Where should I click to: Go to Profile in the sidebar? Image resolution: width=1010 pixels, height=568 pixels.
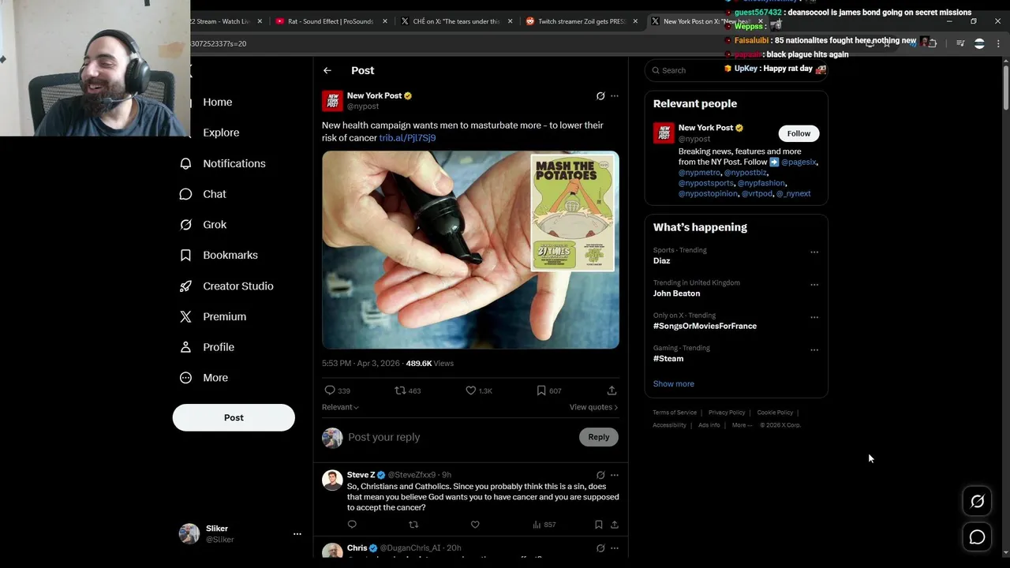point(207,347)
